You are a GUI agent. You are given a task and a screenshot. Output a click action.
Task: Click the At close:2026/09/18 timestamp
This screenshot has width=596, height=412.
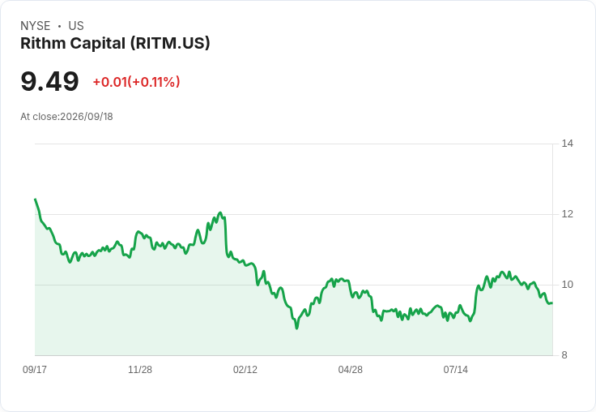click(66, 117)
